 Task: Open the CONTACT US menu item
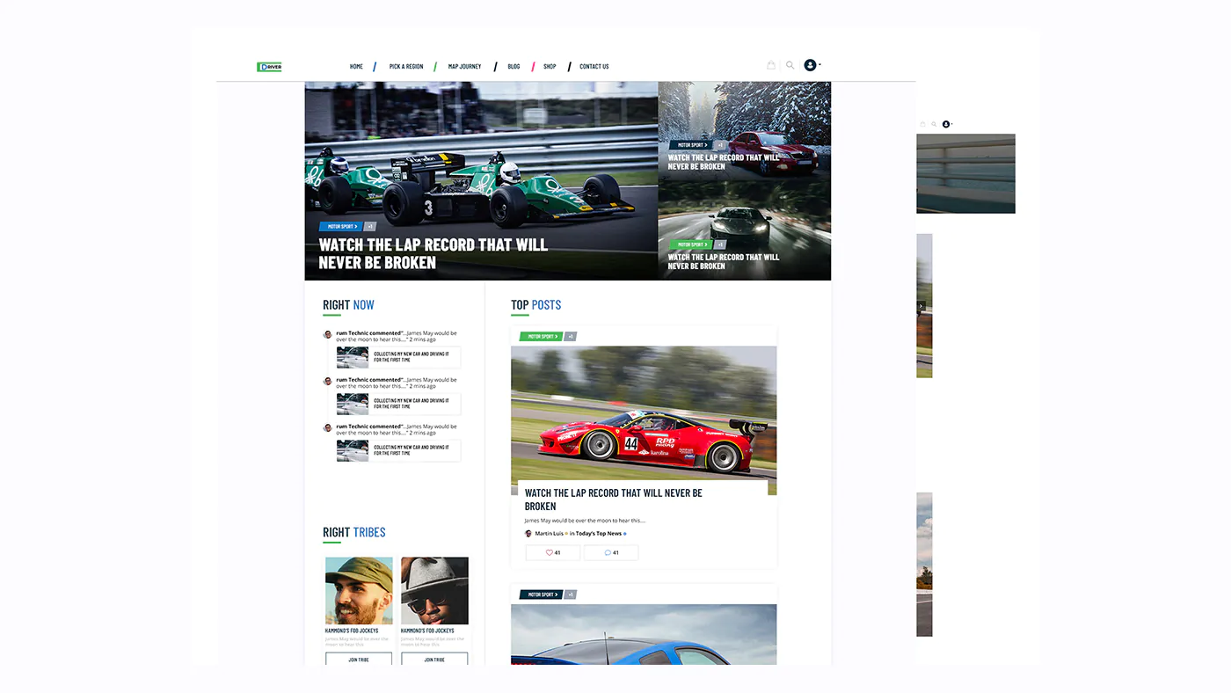(x=594, y=64)
